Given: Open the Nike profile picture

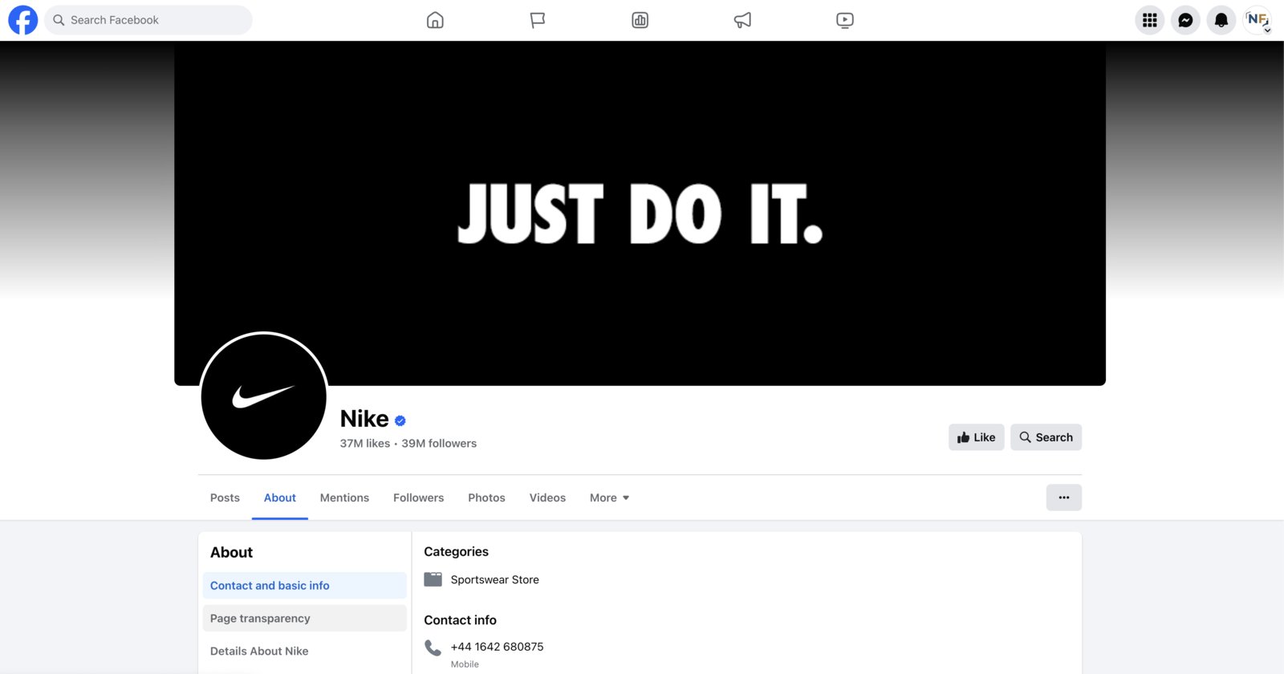Looking at the screenshot, I should (x=264, y=396).
